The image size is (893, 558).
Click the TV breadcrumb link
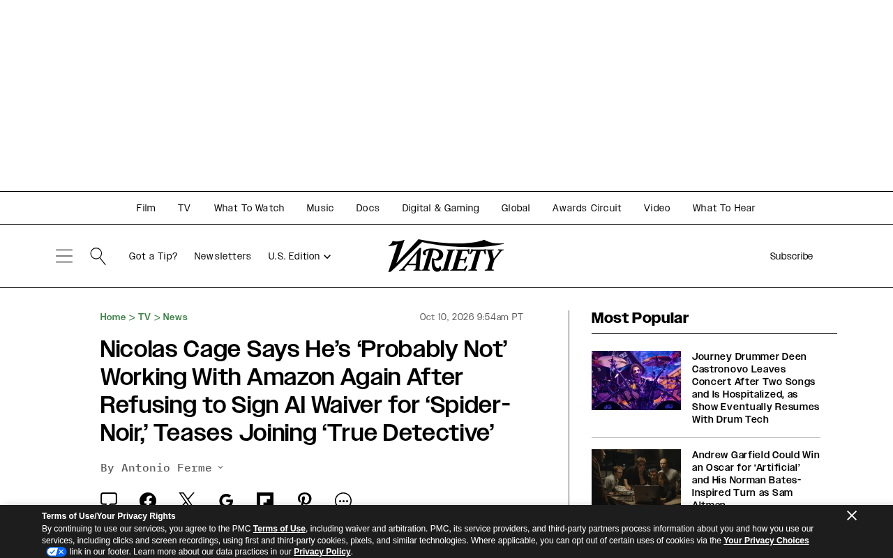tap(144, 317)
